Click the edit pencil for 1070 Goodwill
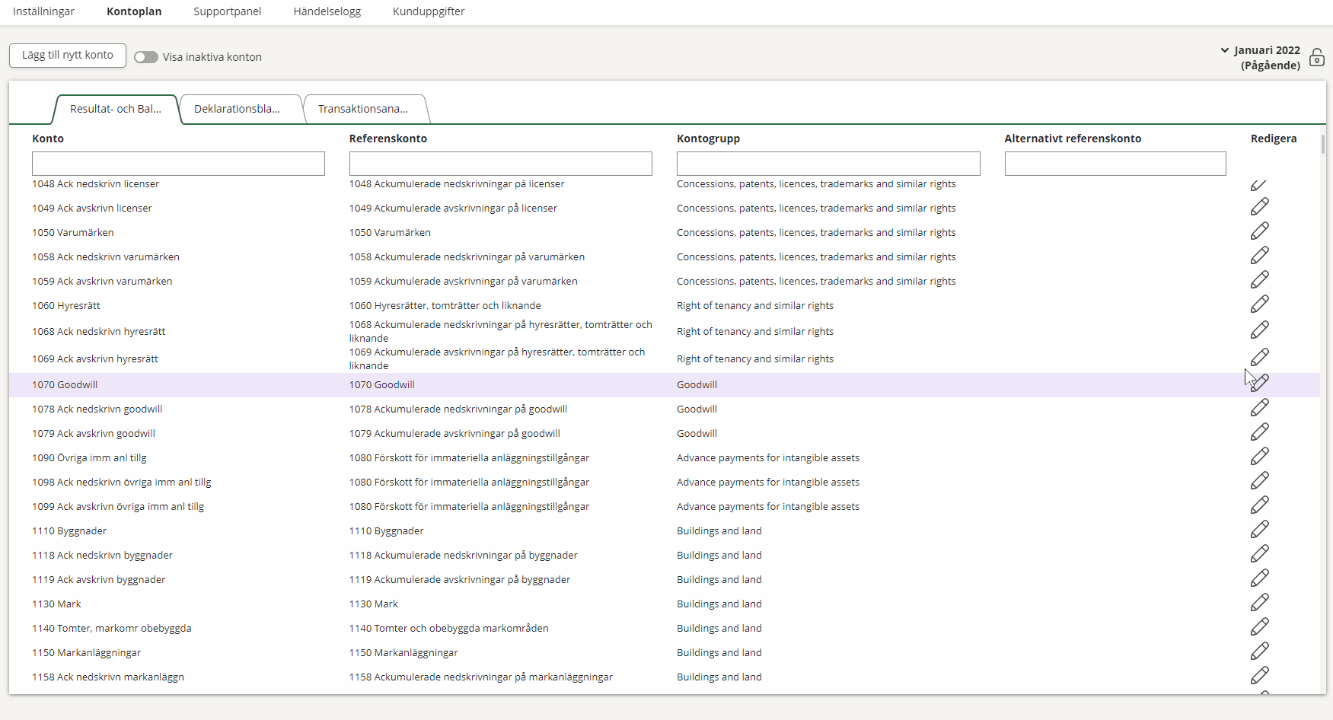The image size is (1333, 720). [1259, 383]
